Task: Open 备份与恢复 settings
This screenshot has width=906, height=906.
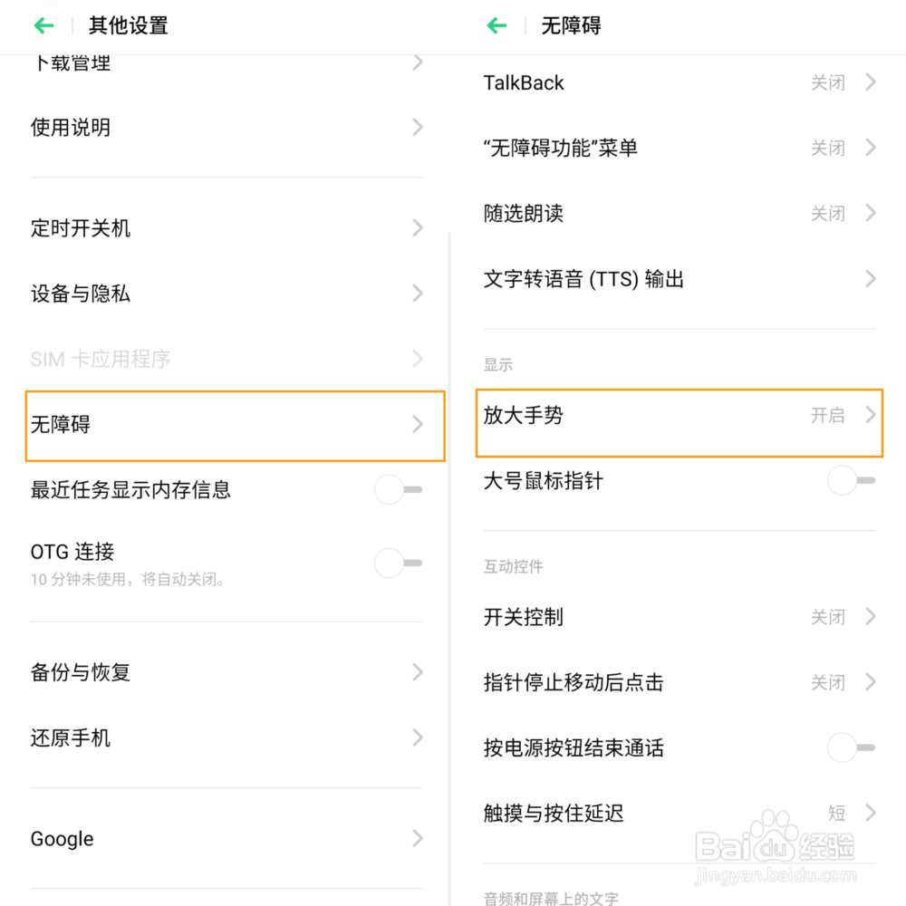Action: pyautogui.click(x=226, y=672)
